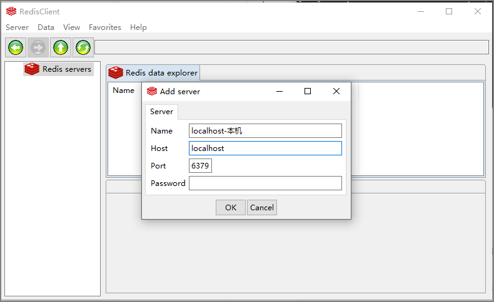Click the Host input field
The height and width of the screenshot is (302, 494).
point(265,148)
